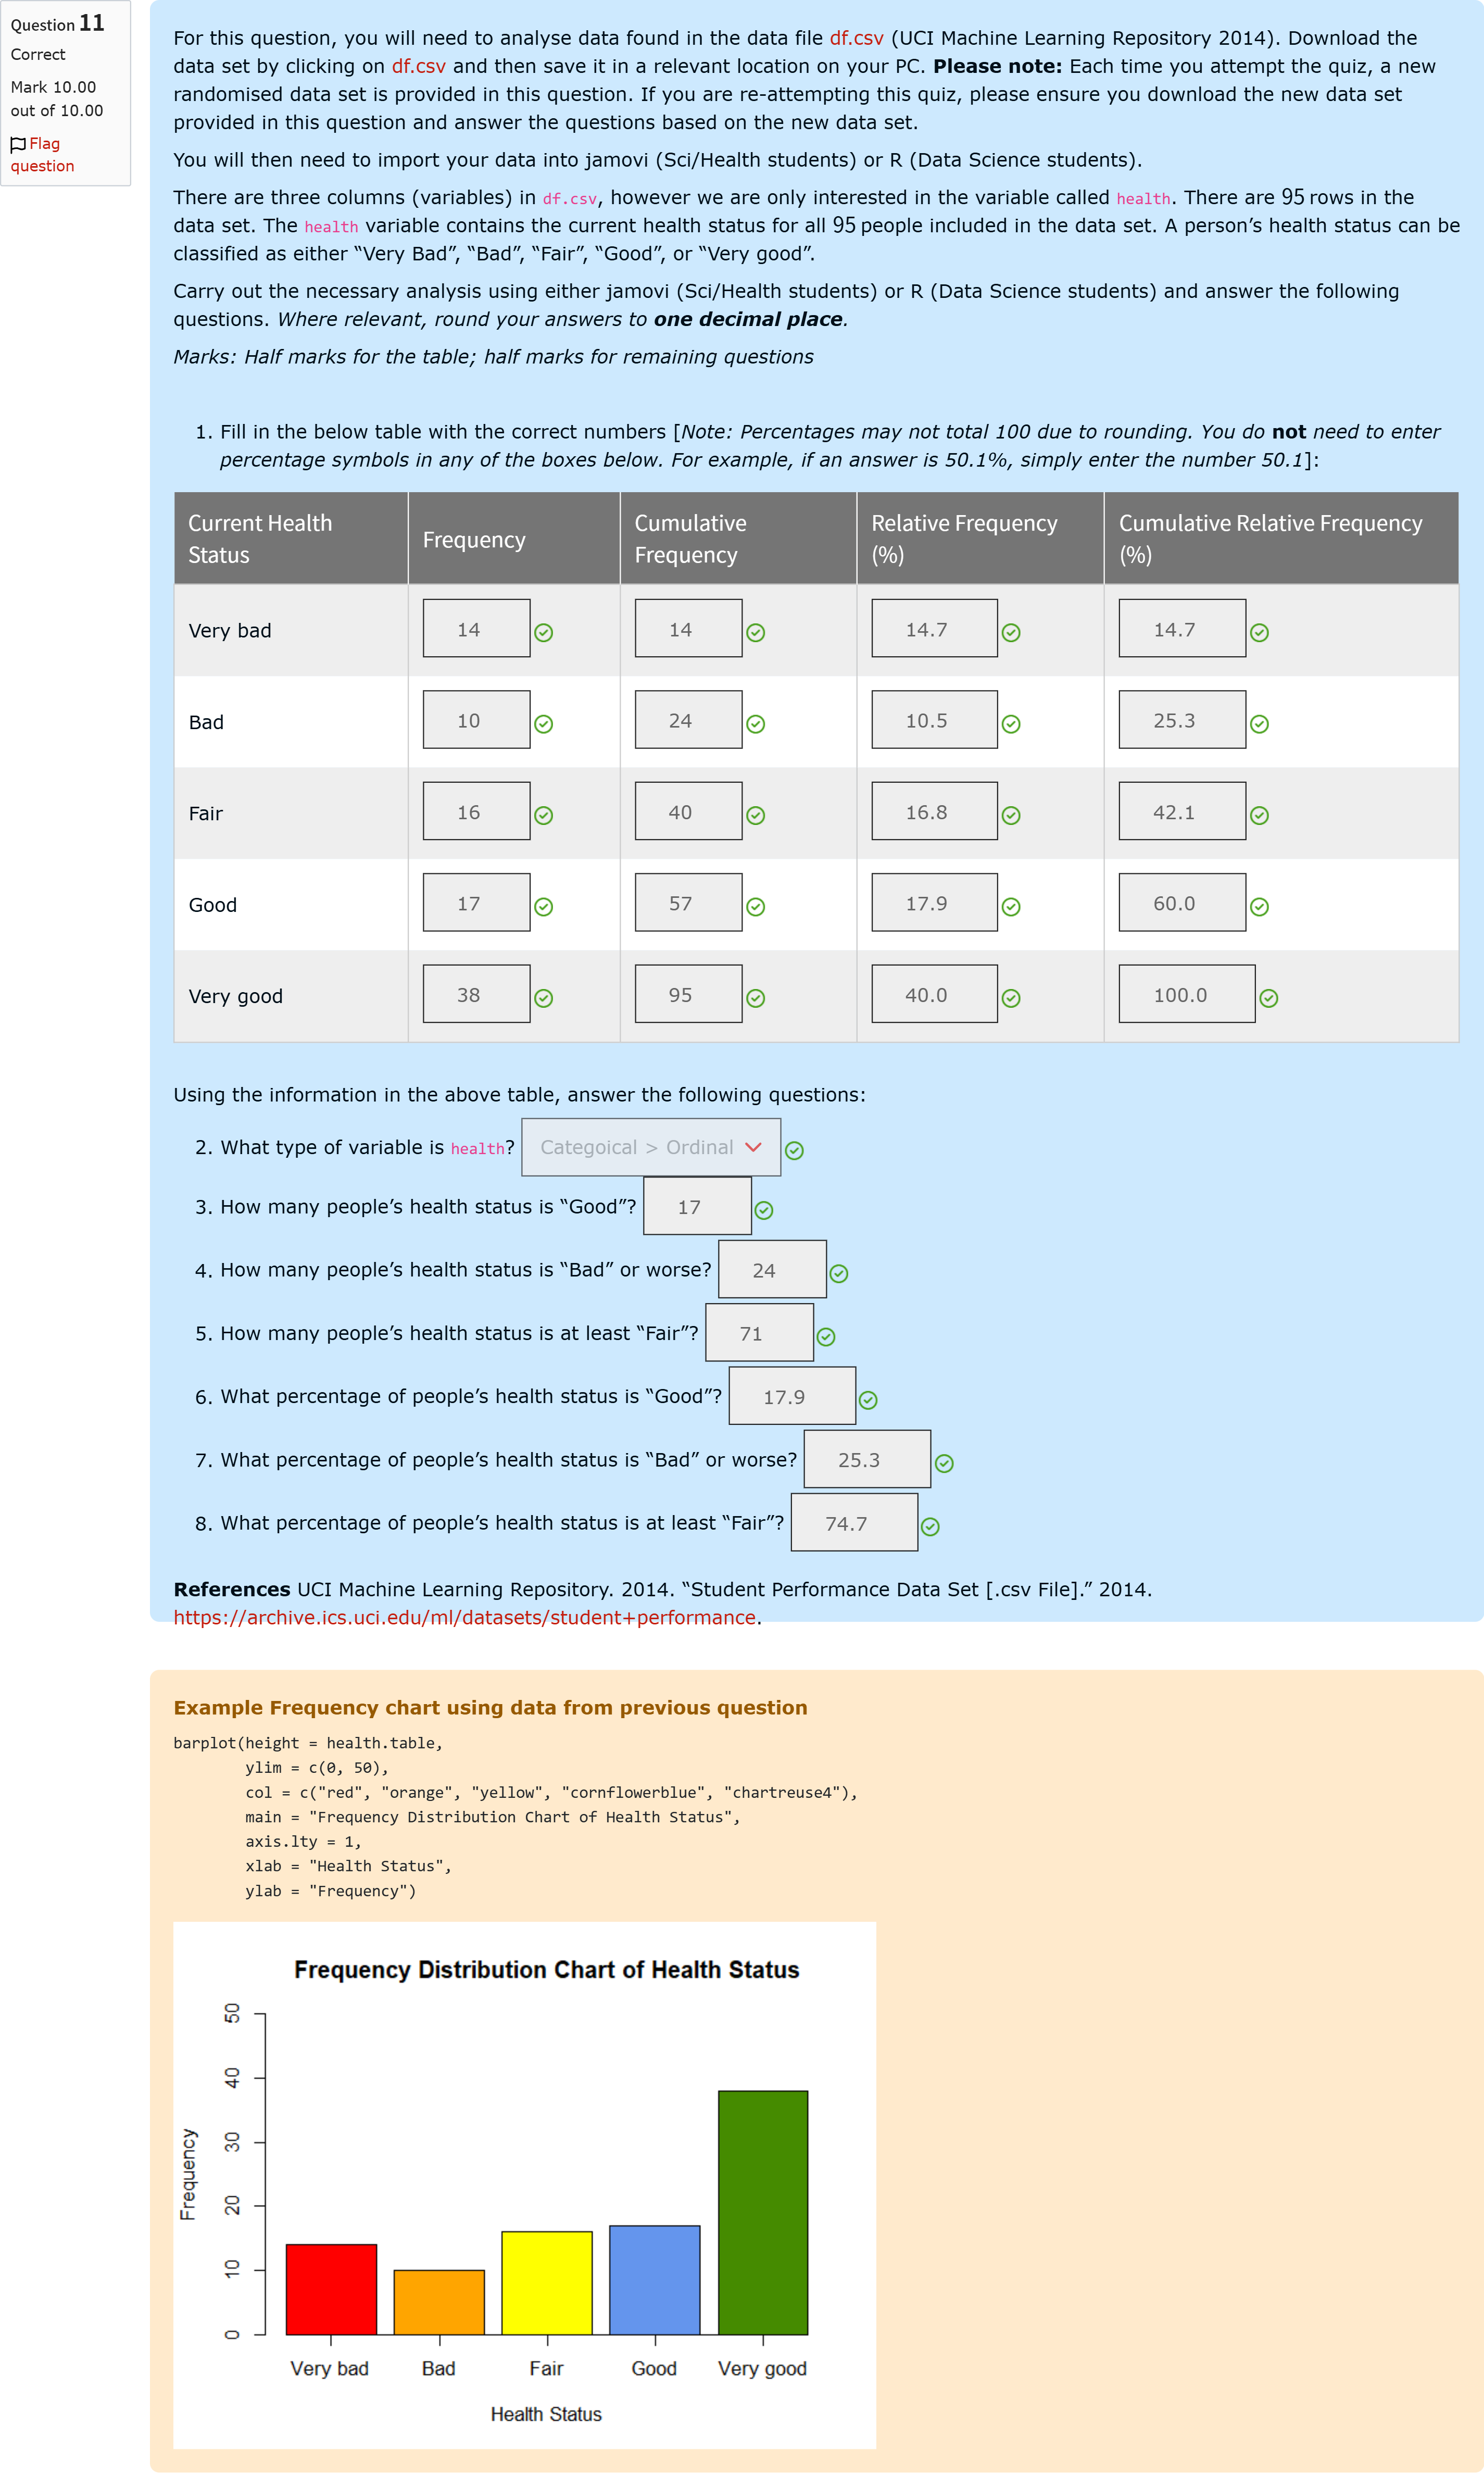The image size is (1484, 2490).
Task: Click checkmark beside Bad cumulative frequency 24
Action: [x=756, y=724]
